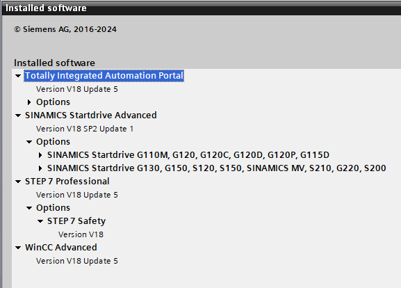The height and width of the screenshot is (288, 401).
Task: Expand the SINAMICS Startdrive G110M, G120 entry
Action: [40, 155]
